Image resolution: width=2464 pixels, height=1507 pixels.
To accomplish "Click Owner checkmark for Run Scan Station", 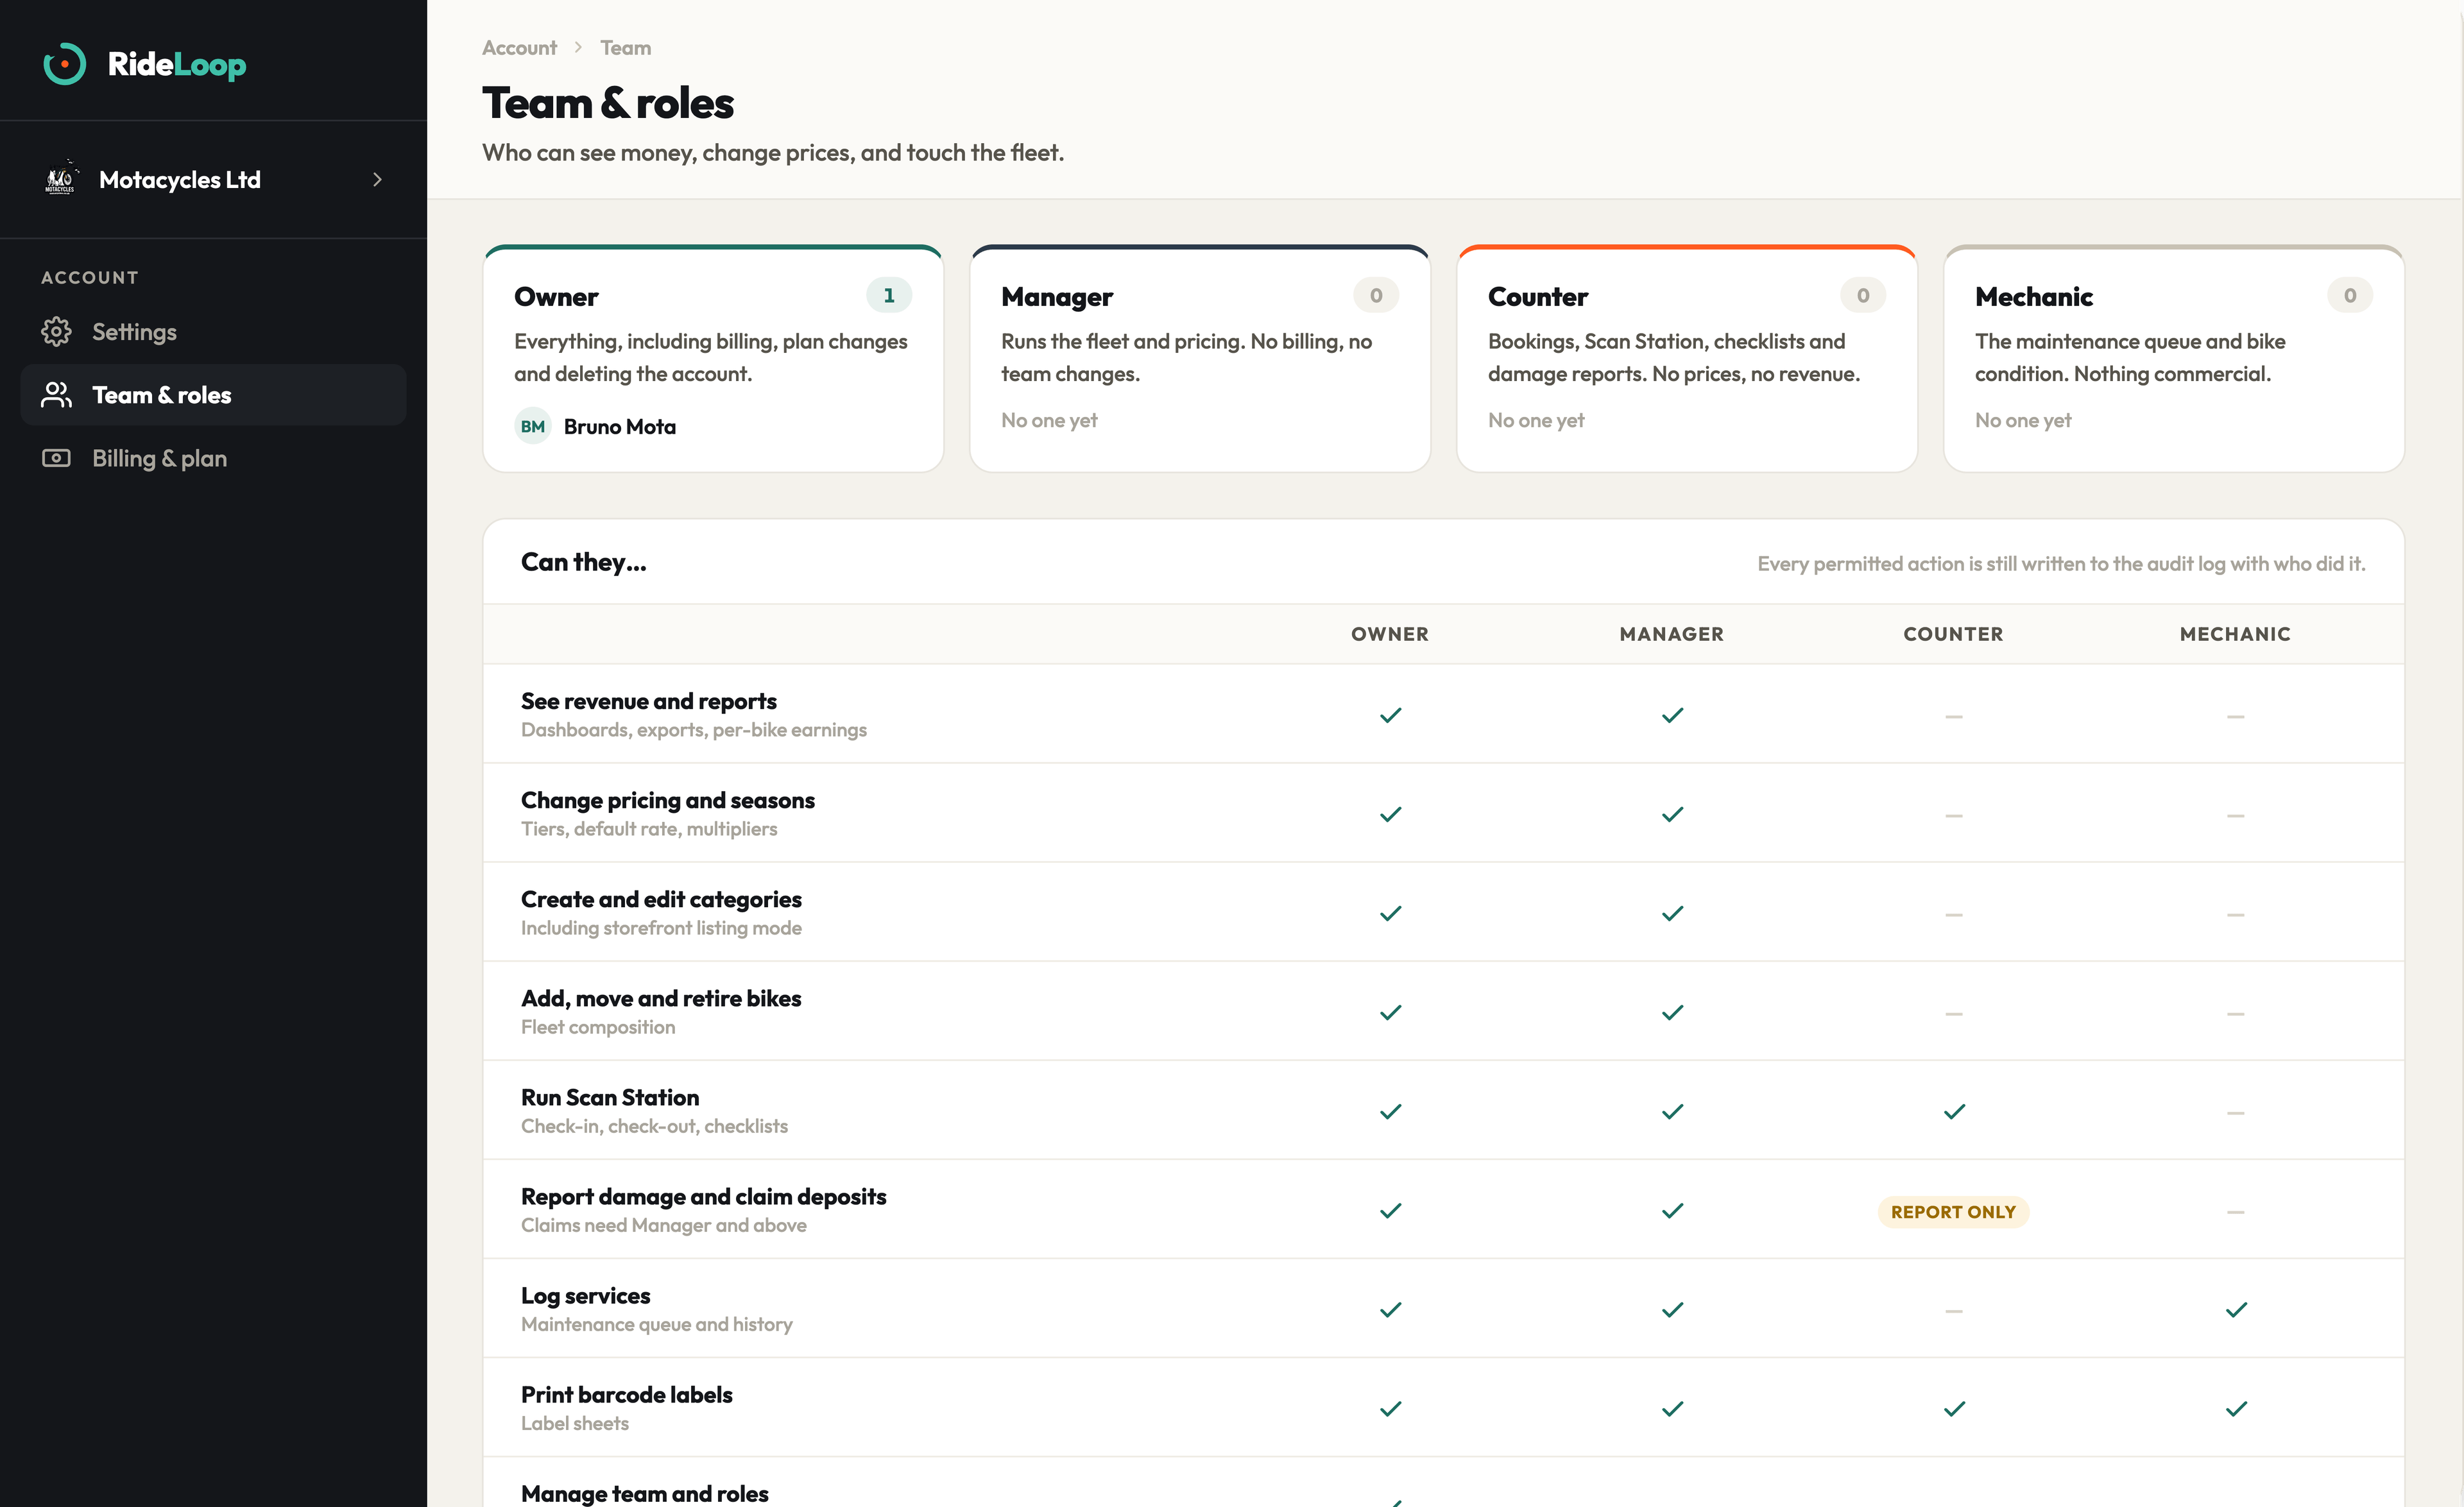I will point(1391,1111).
